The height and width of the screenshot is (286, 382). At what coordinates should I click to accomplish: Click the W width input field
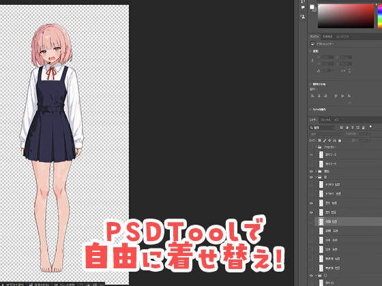tap(327, 57)
